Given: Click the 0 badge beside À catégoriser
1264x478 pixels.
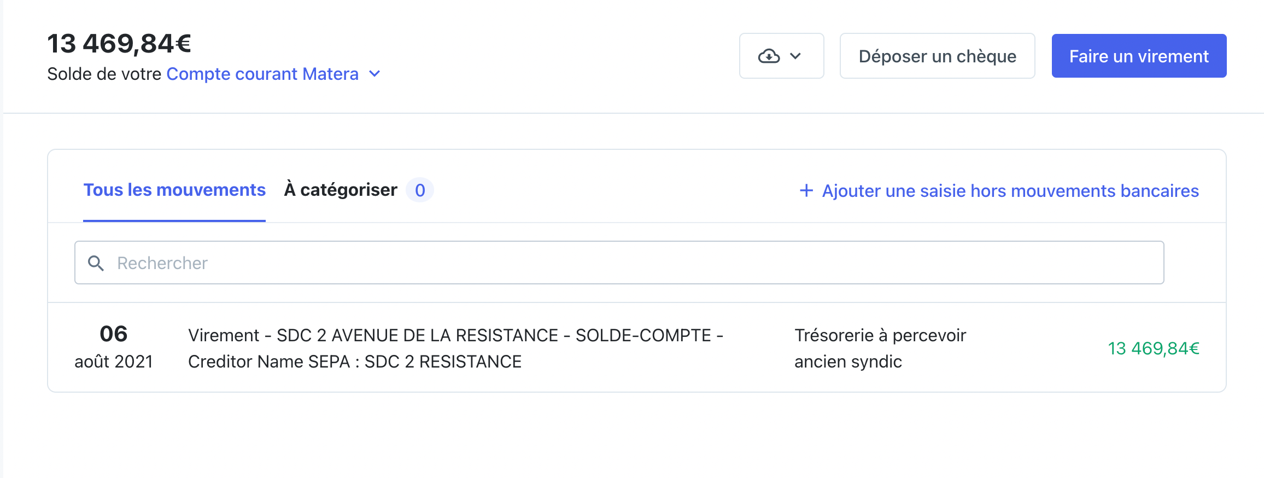Looking at the screenshot, I should click(420, 190).
